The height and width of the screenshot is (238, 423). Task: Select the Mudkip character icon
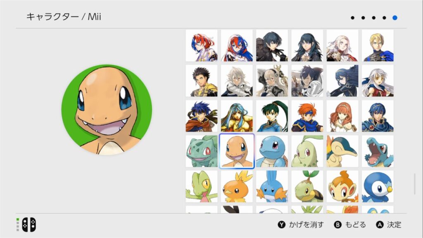pyautogui.click(x=272, y=186)
